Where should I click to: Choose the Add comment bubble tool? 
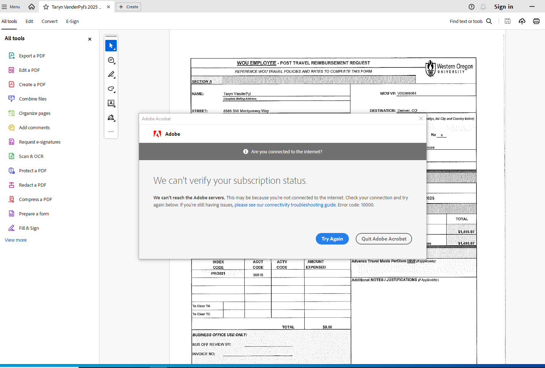111,60
